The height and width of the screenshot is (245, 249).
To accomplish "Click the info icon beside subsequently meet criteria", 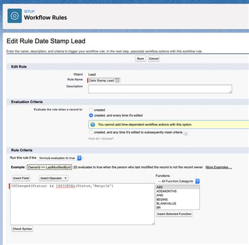I will click(x=186, y=134).
